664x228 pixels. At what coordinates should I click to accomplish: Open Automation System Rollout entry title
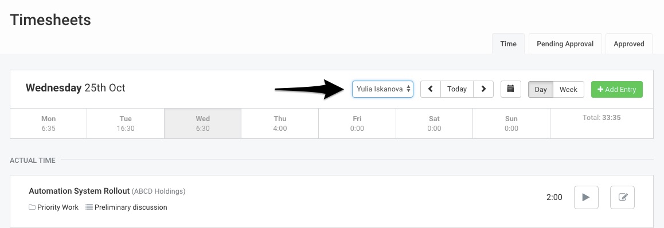click(x=79, y=191)
